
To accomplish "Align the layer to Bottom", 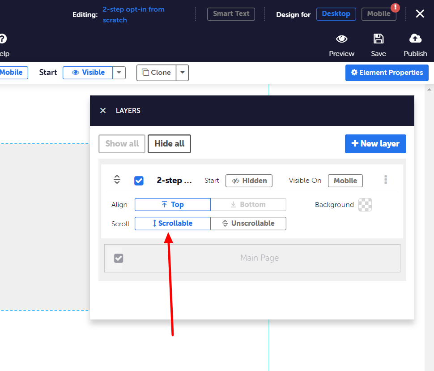I will point(248,205).
